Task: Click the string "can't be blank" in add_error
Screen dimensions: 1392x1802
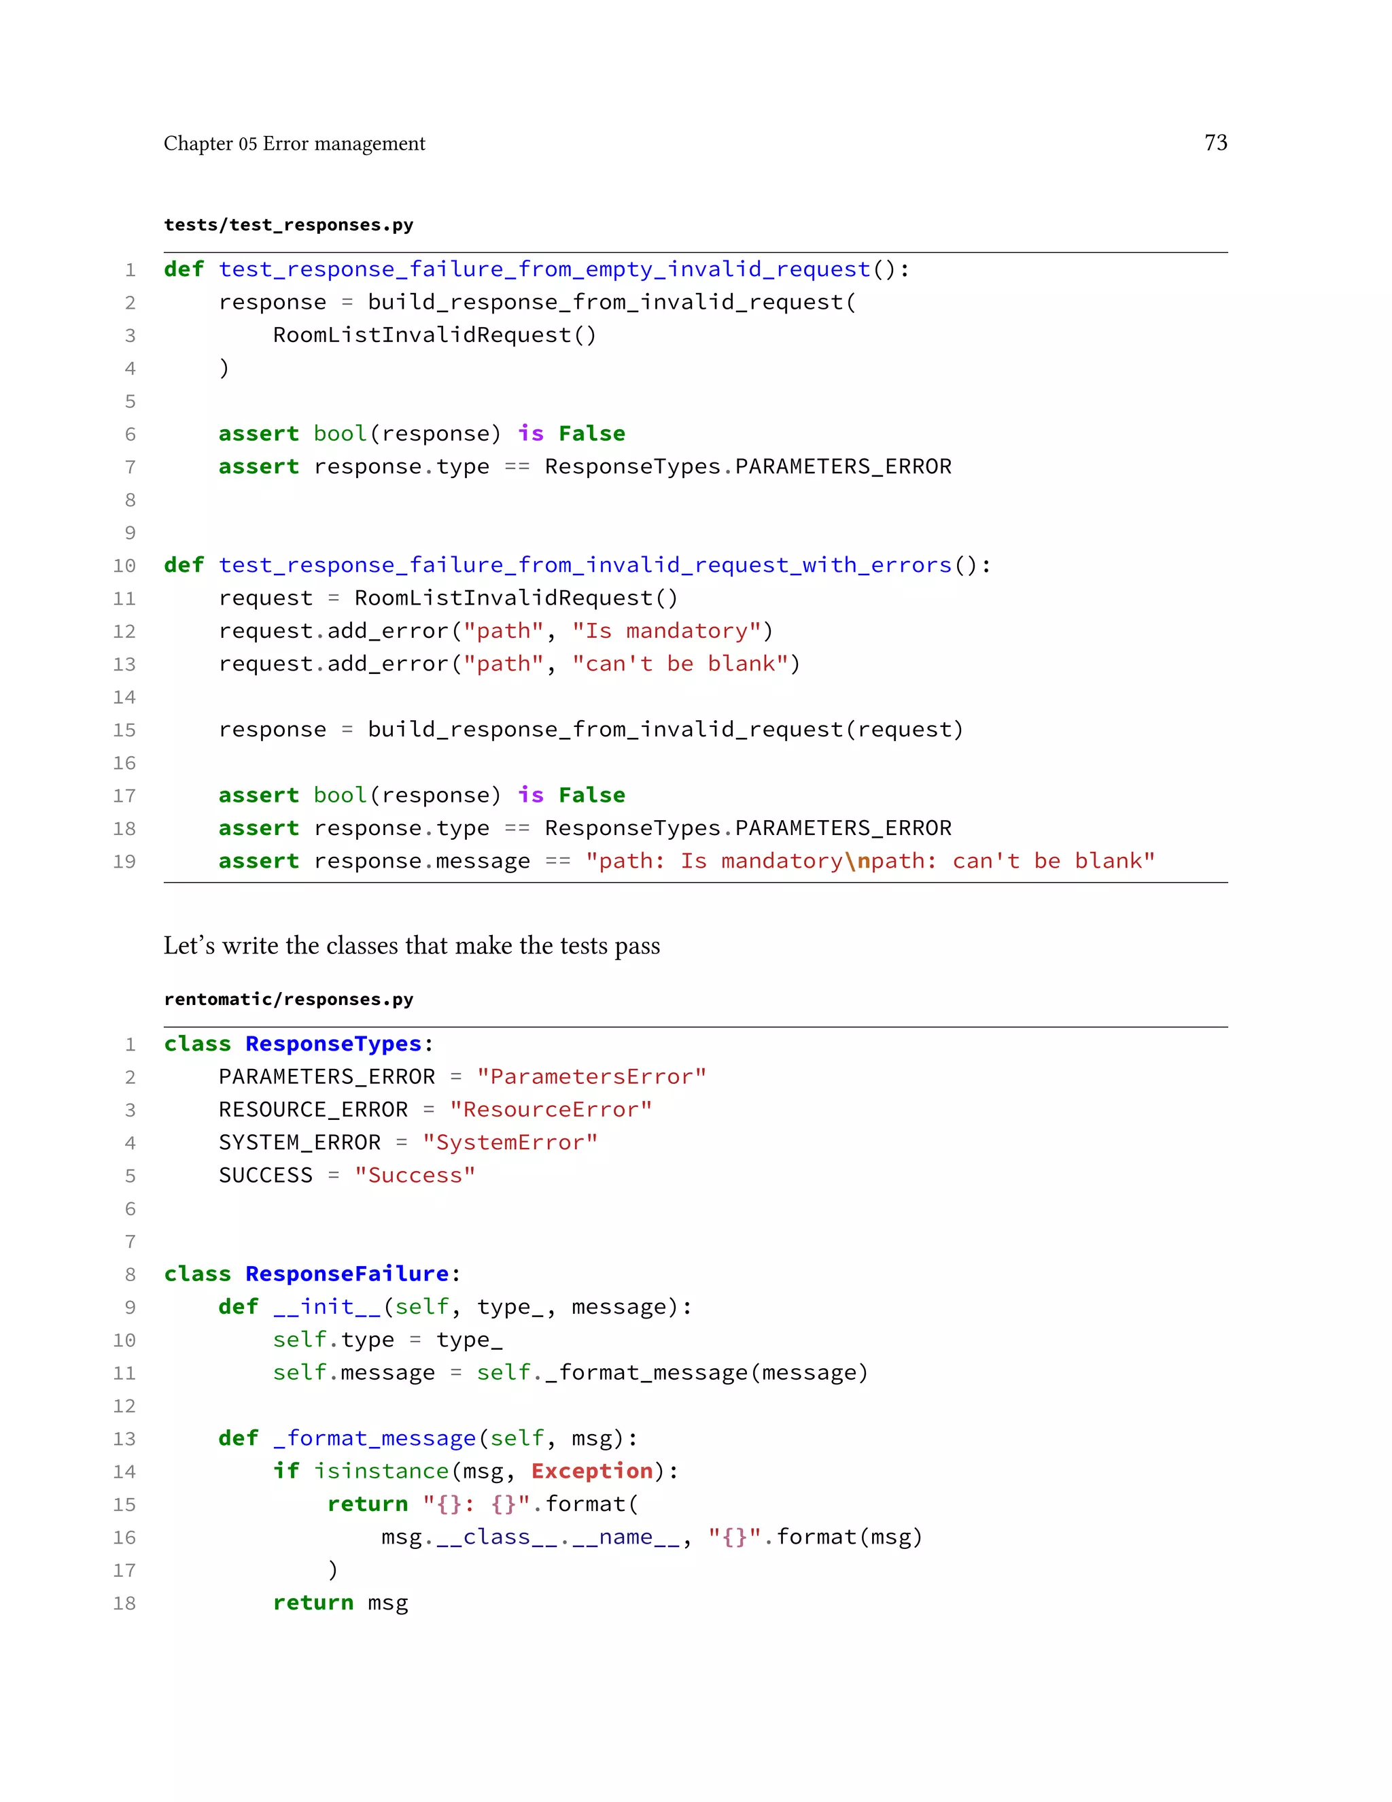Action: (x=680, y=664)
